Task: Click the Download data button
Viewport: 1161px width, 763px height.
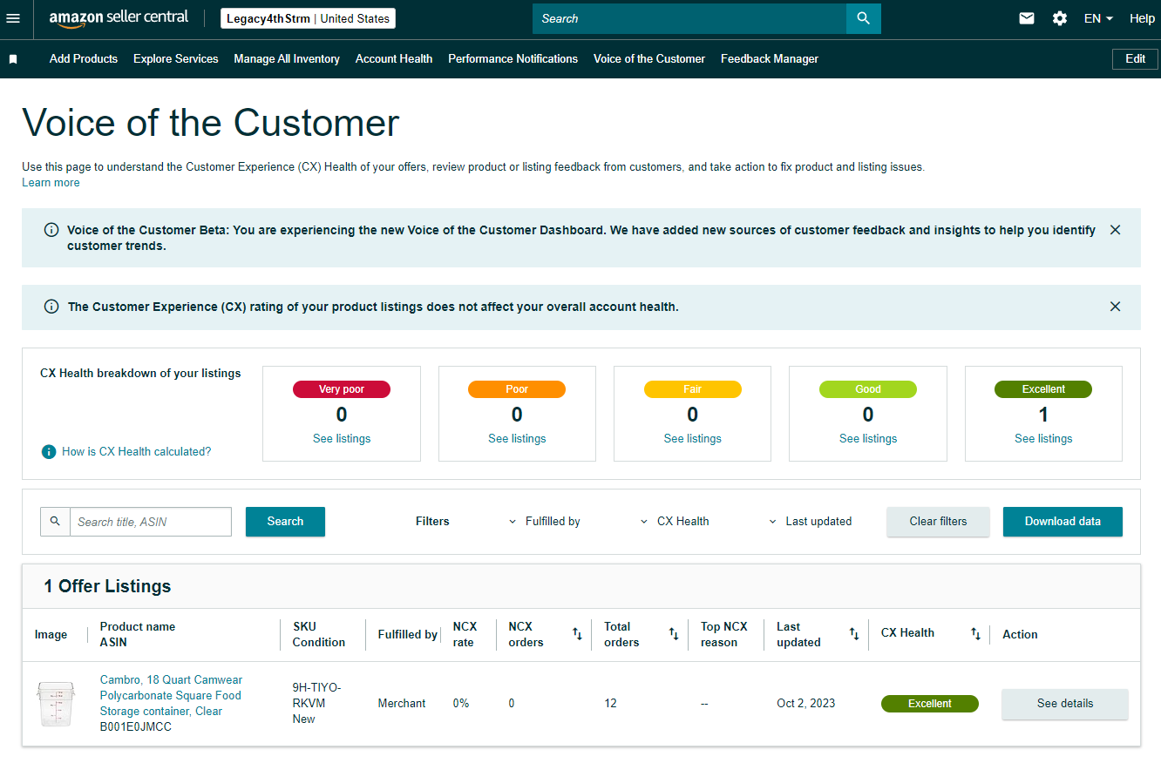Action: point(1063,522)
